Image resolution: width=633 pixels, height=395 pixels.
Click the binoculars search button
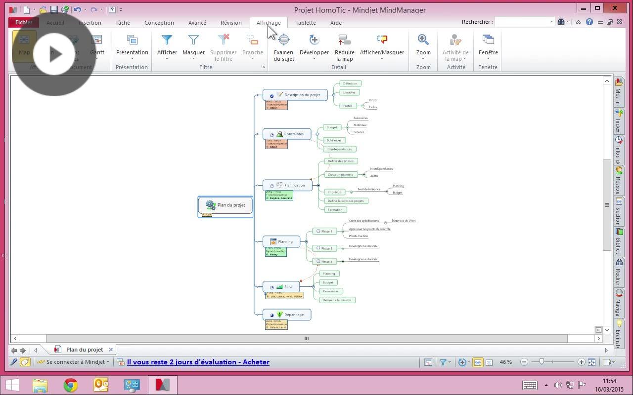pyautogui.click(x=561, y=22)
